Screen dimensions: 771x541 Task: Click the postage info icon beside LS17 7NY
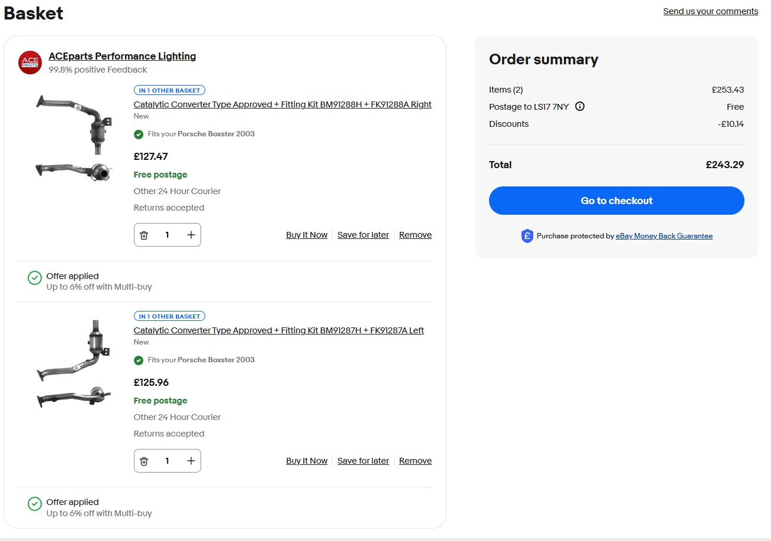click(x=580, y=107)
